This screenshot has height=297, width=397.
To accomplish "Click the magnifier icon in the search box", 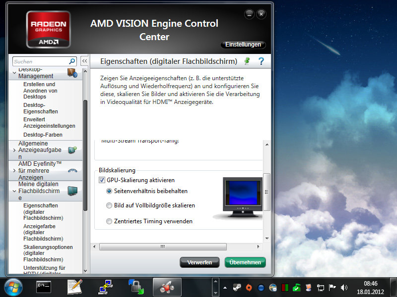I will (x=71, y=61).
